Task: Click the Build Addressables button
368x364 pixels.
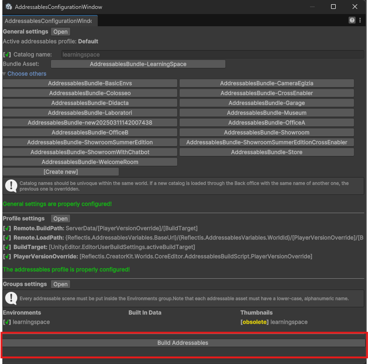Action: (183, 343)
